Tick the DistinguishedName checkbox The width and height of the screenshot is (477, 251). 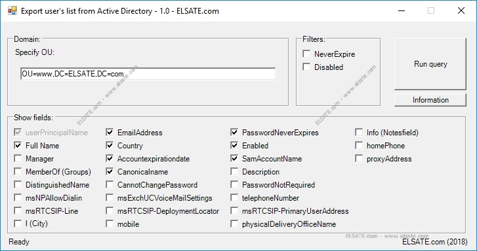click(x=18, y=184)
